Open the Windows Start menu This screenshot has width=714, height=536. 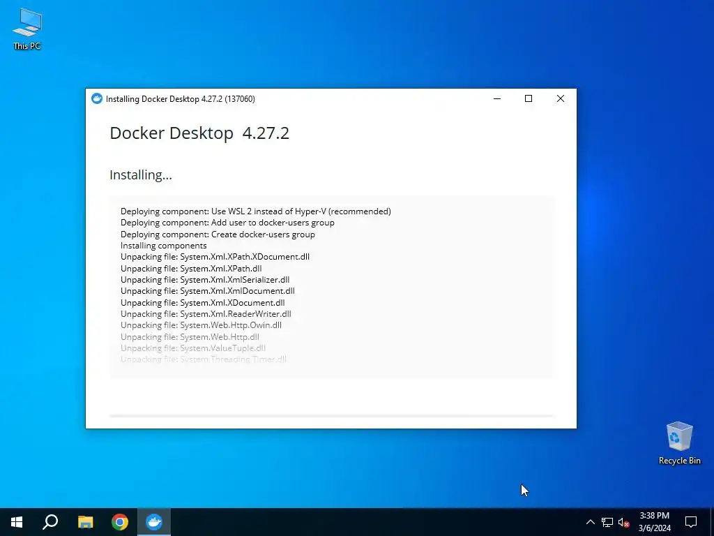[x=17, y=522]
